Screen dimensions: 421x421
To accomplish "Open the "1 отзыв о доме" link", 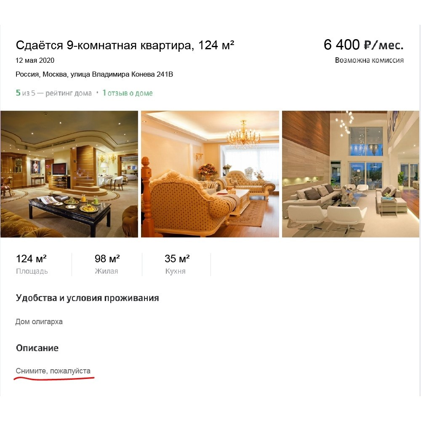I will point(128,93).
